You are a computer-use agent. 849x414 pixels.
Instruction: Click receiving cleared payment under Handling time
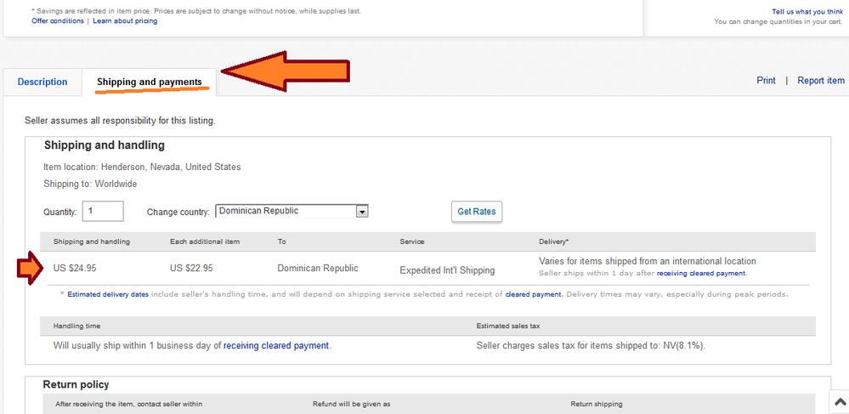tap(276, 345)
